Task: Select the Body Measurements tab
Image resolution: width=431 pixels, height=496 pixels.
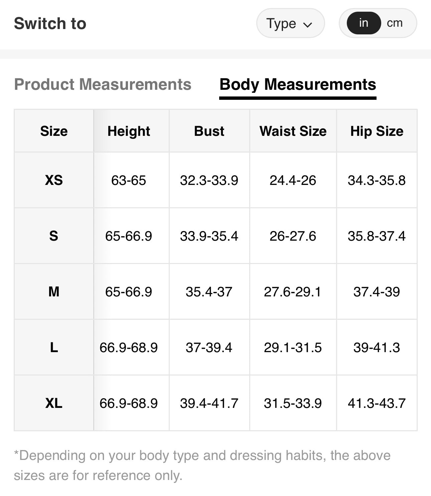Action: 298,84
